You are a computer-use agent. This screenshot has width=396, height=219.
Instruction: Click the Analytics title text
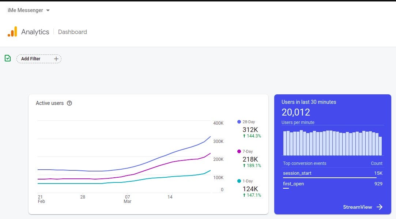(x=35, y=32)
